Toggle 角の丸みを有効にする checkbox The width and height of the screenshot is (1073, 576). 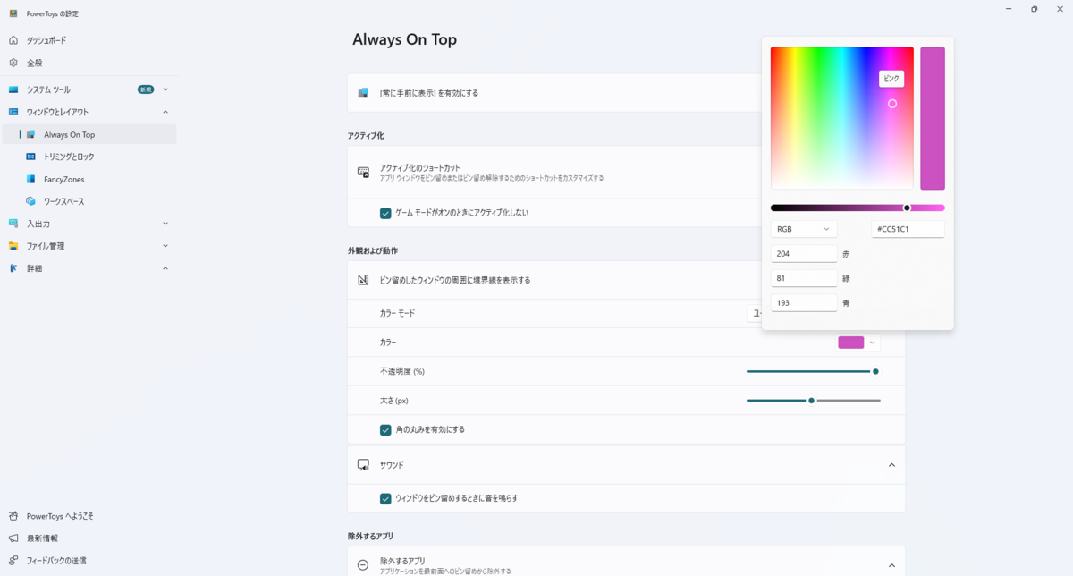[x=385, y=429]
